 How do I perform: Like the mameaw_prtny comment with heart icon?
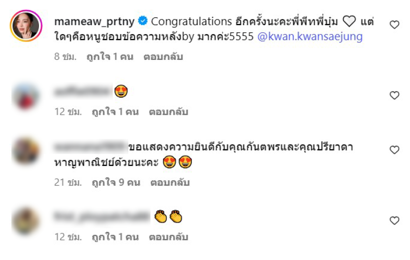click(394, 25)
